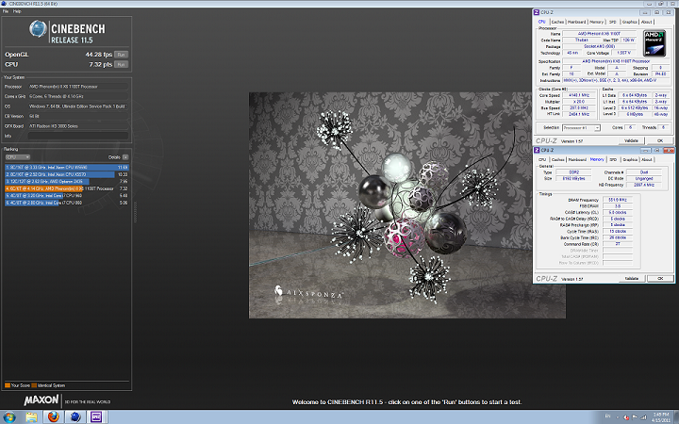679x424 pixels.
Task: Switch to About tab in bottom CPU-Z window
Action: click(x=647, y=159)
